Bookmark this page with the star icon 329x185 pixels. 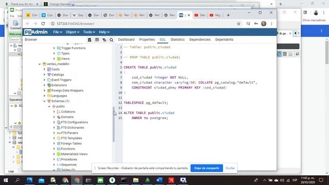coord(239,24)
